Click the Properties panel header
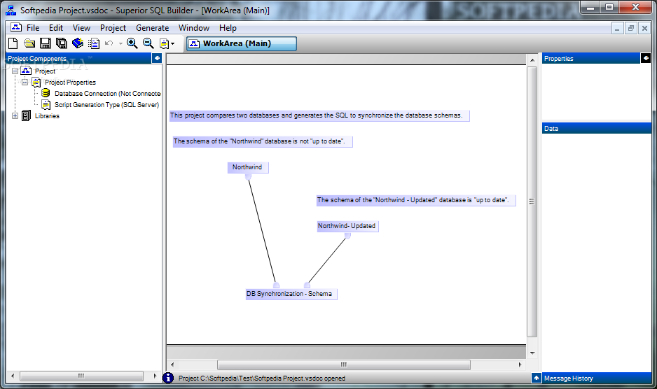 coord(590,58)
